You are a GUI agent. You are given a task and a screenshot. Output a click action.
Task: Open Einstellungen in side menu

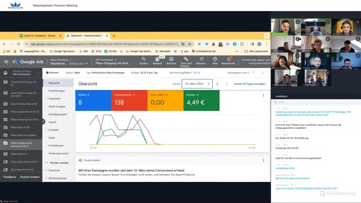coord(56,145)
